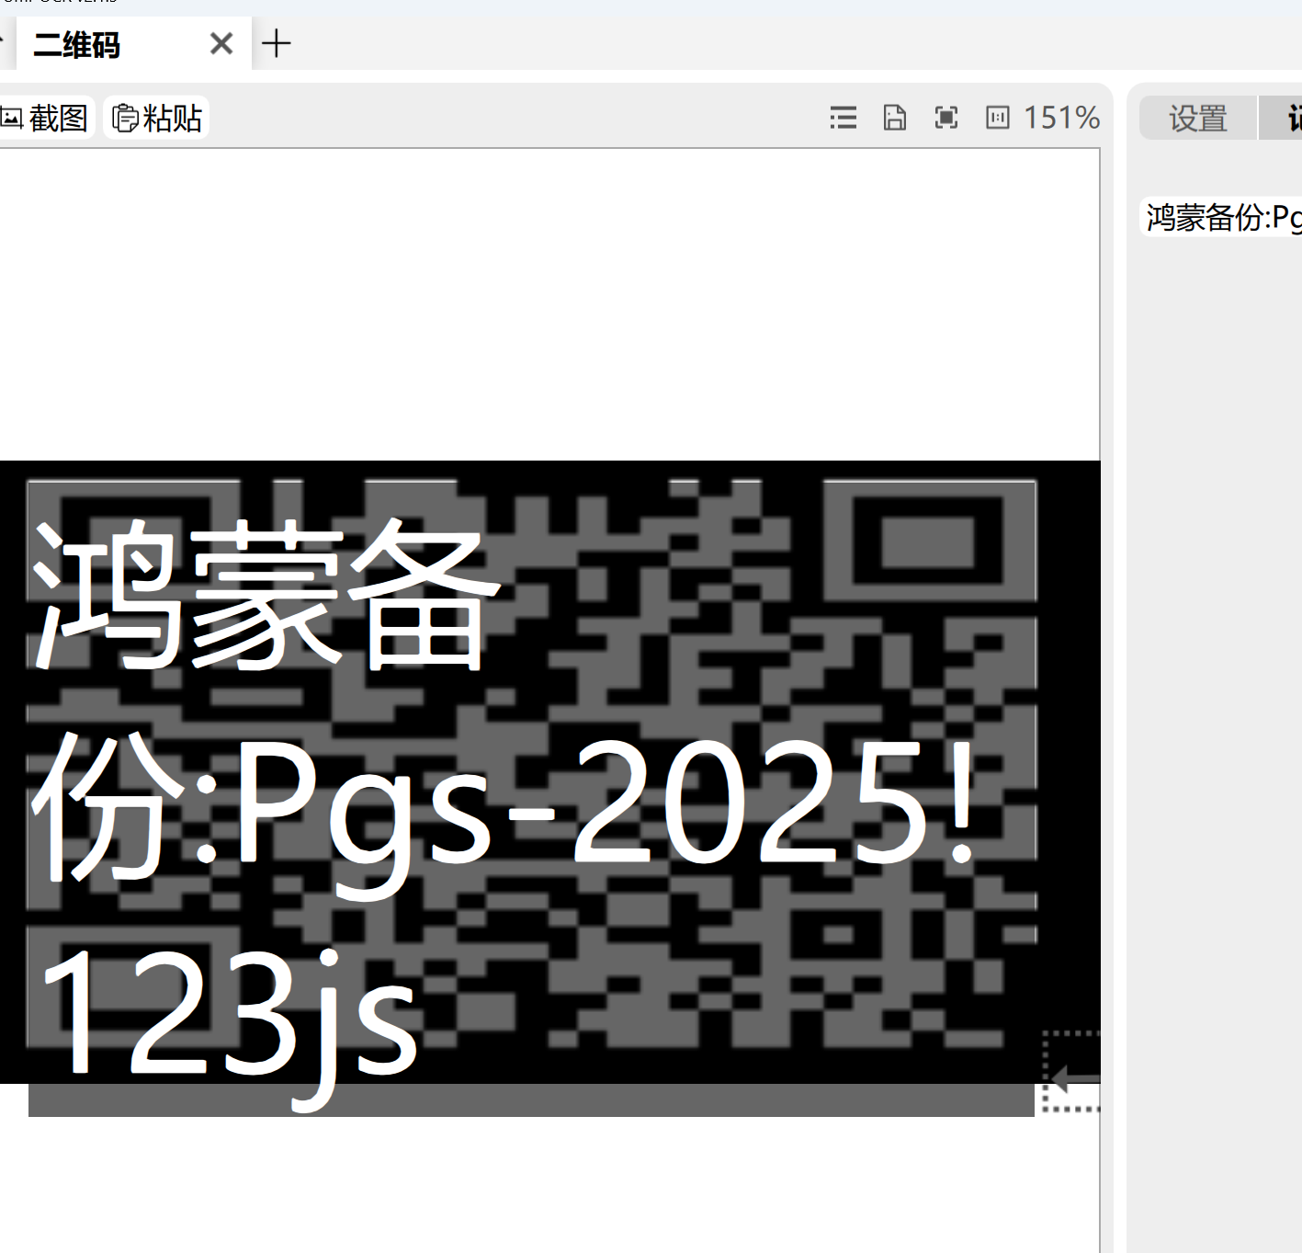The image size is (1302, 1253).
Task: Open the list view icon in the toolbar
Action: pyautogui.click(x=843, y=118)
